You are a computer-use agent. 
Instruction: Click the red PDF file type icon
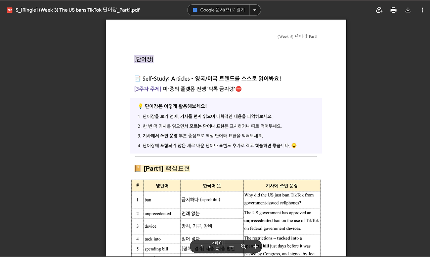click(10, 10)
